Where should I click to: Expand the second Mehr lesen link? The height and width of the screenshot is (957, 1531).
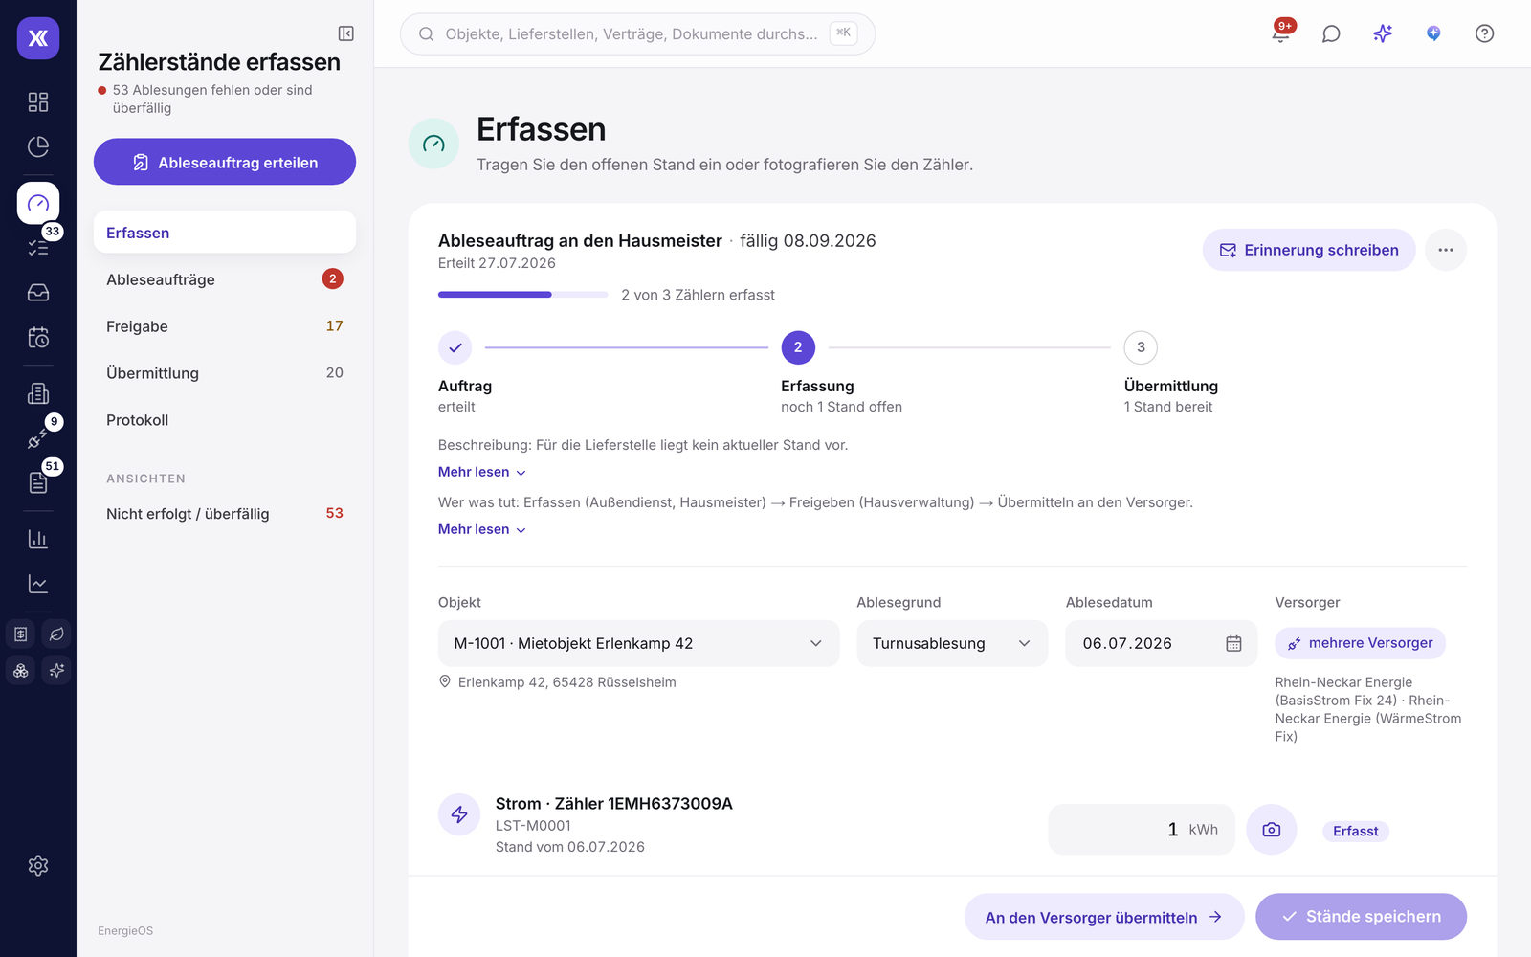coord(481,529)
